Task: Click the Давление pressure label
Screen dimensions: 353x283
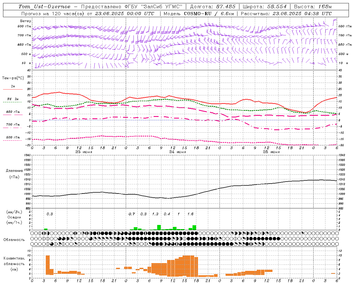Action: 14,171
